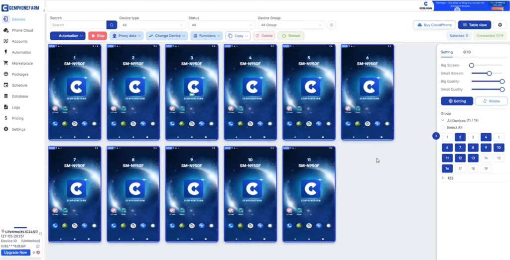
Task: Collapse the left sidebar with the arrow
Action: 44,10
